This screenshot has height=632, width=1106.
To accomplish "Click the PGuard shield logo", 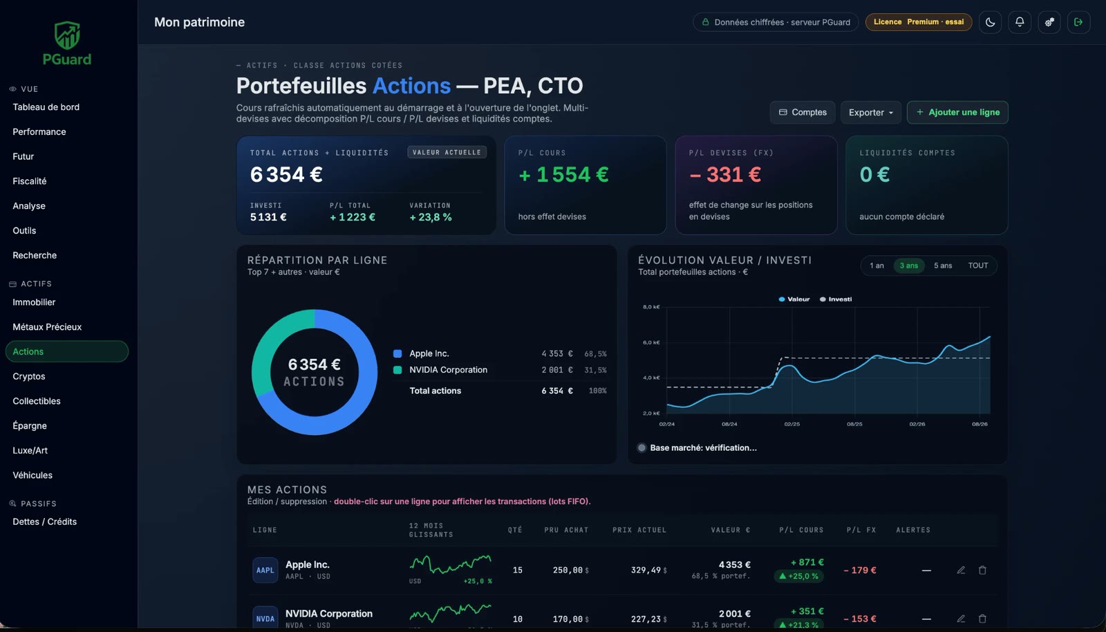I will tap(67, 44).
